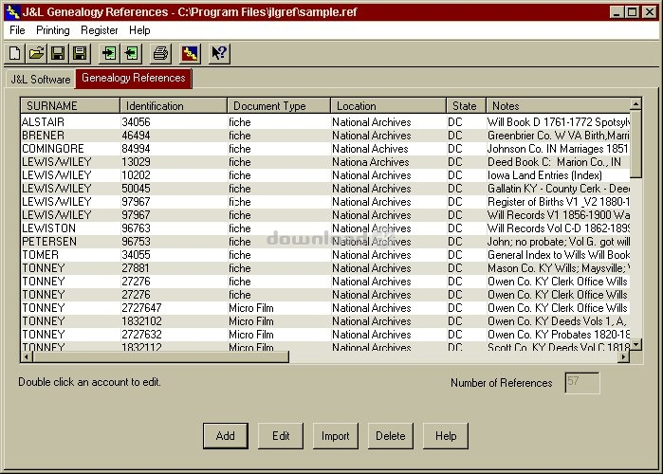Click the Delete button

coord(391,436)
